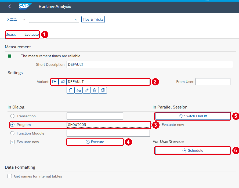
Task: Copy the variant using the copy icon
Action: (103, 90)
